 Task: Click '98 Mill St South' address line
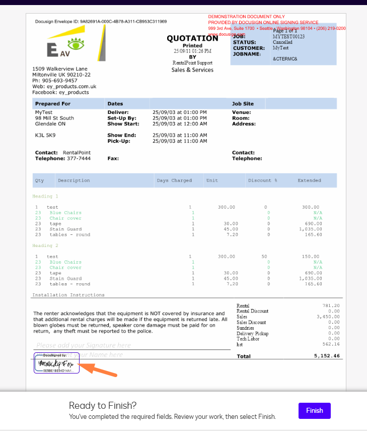click(x=54, y=118)
